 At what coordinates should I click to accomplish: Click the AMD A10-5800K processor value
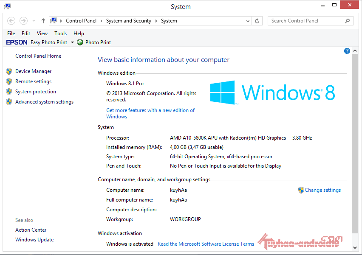(228, 138)
